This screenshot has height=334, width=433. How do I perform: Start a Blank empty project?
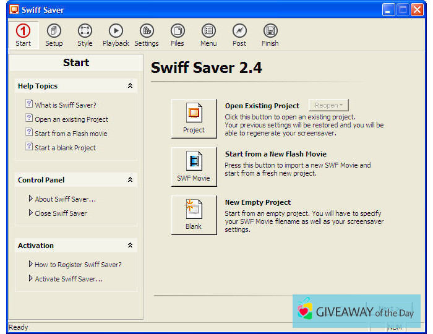[x=194, y=215]
